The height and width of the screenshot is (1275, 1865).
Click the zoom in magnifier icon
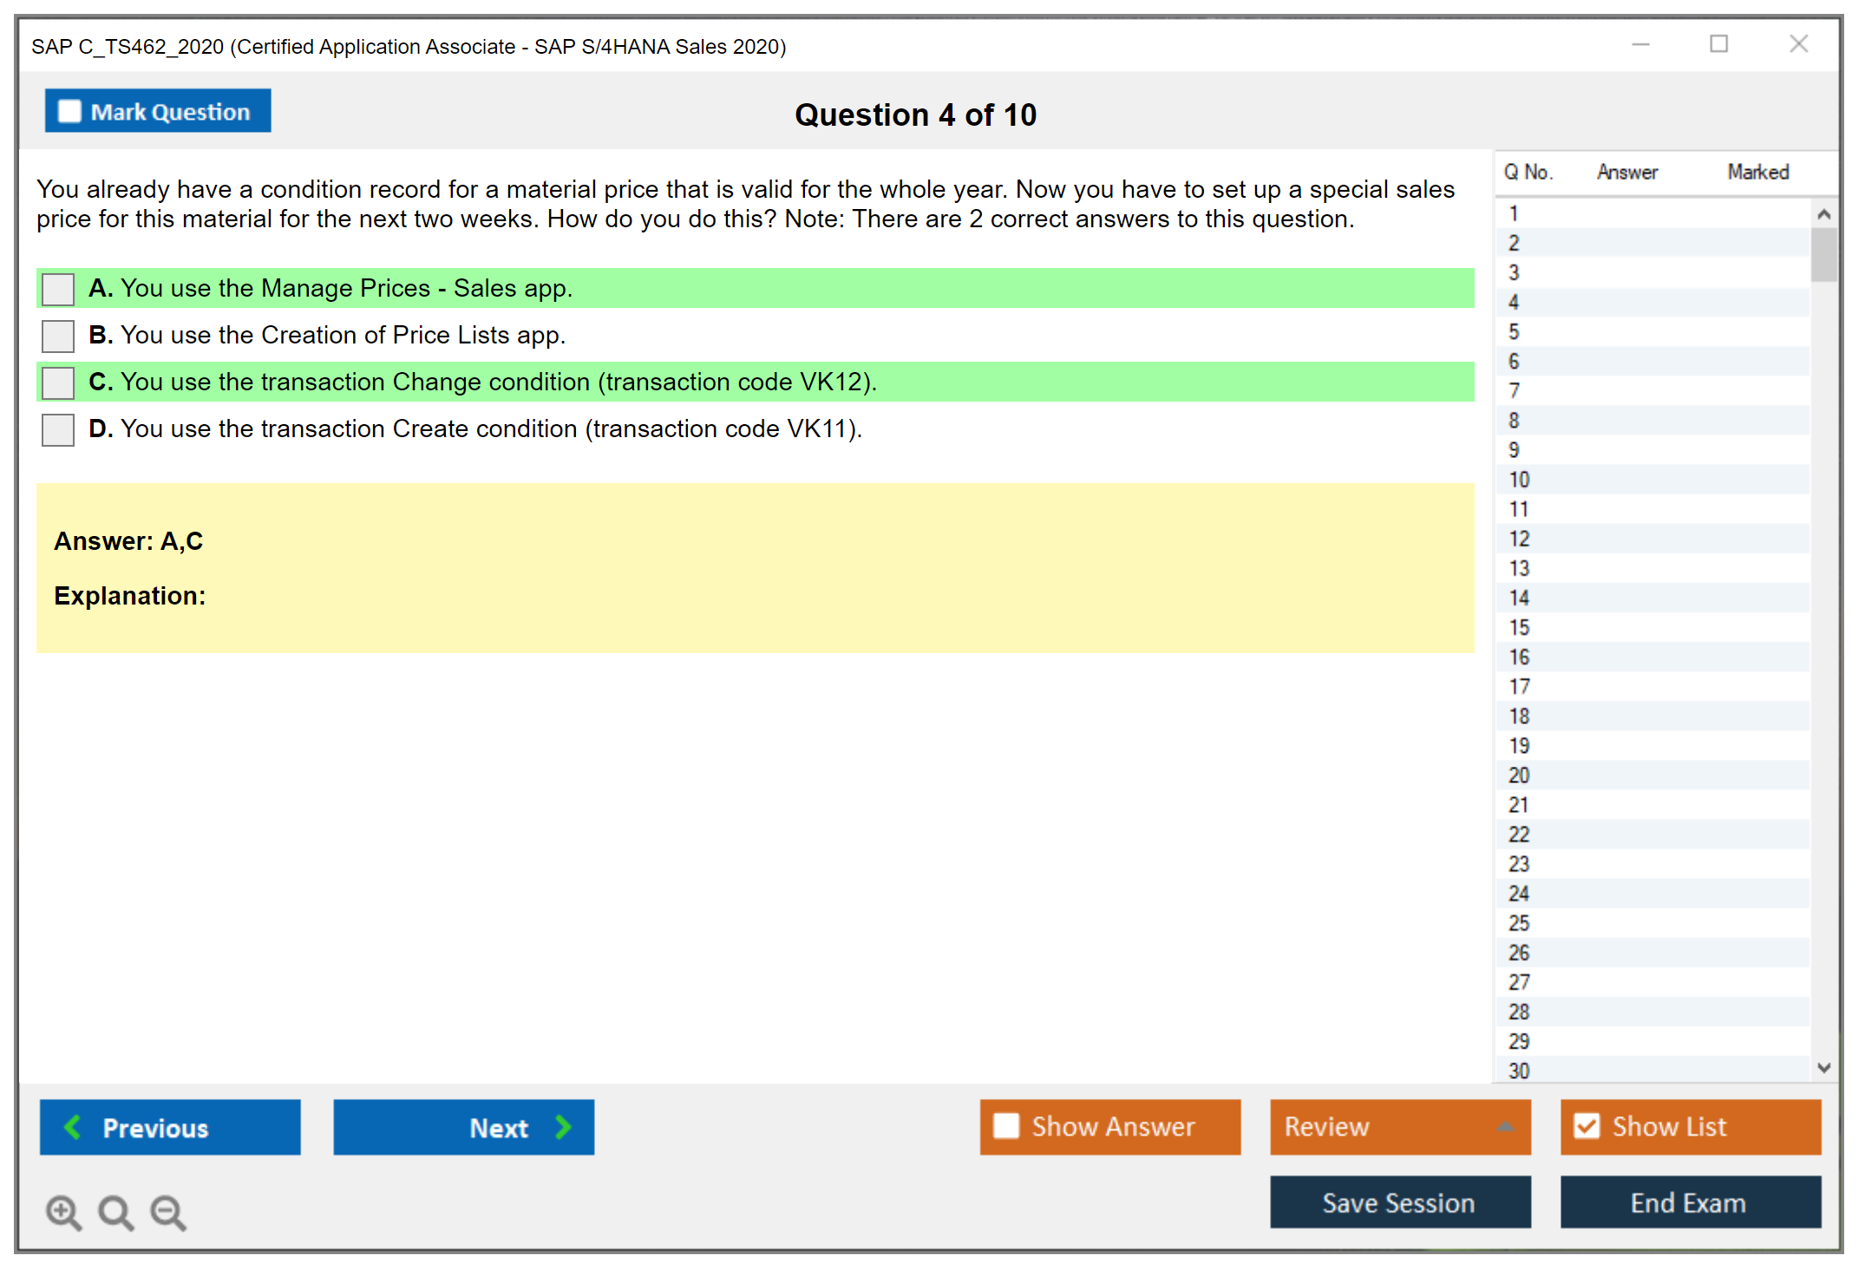point(63,1212)
